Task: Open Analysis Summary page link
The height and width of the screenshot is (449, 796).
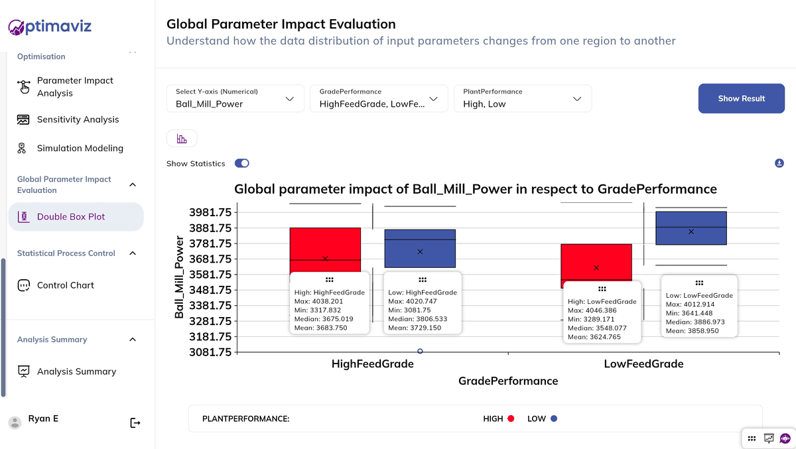Action: point(76,371)
